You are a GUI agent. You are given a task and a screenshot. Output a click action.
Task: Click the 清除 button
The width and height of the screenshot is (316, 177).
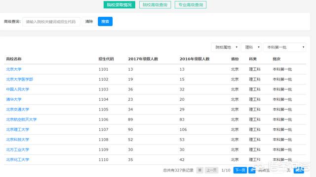pyautogui.click(x=89, y=22)
